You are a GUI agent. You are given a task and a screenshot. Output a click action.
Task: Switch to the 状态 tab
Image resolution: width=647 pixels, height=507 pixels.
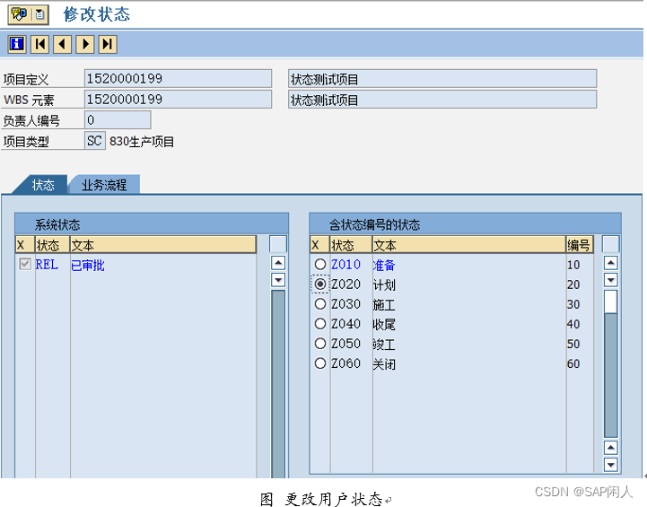pyautogui.click(x=43, y=185)
